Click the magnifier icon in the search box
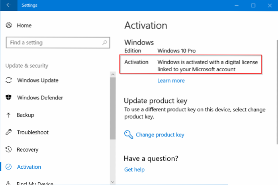278x185 pixels. [105, 42]
